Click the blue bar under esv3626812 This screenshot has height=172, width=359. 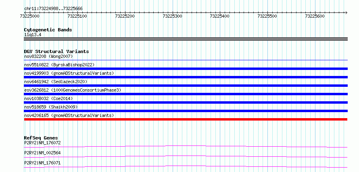click(186, 94)
